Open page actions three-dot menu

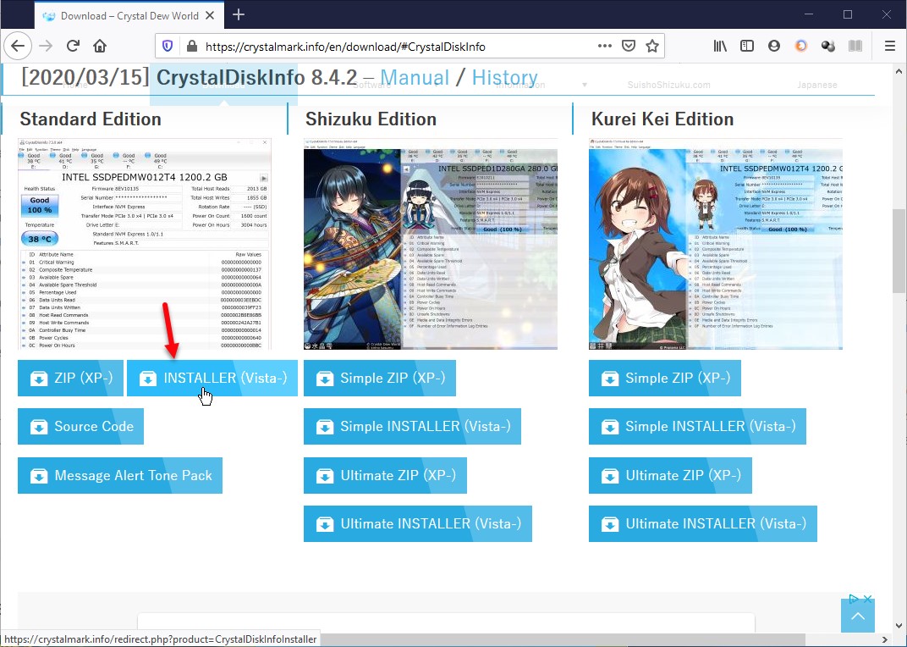(604, 46)
